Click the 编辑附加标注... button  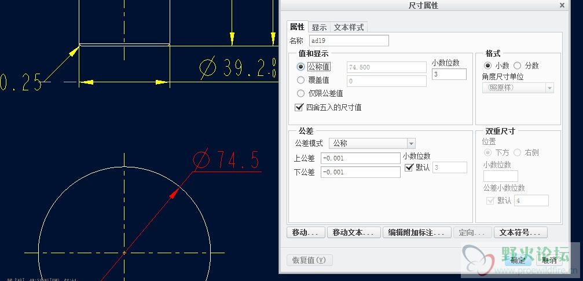coord(417,232)
